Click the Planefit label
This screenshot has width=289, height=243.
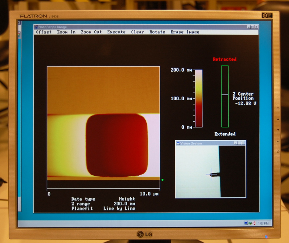pyautogui.click(x=82, y=209)
